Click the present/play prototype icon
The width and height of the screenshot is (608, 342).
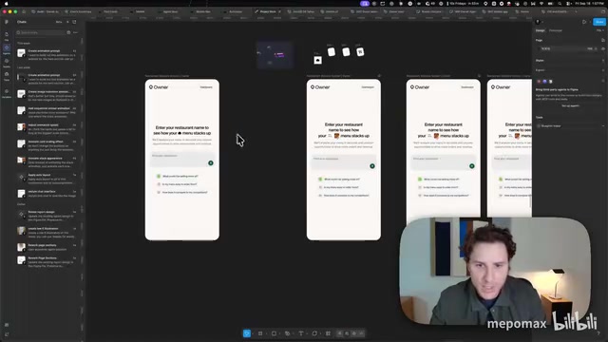pyautogui.click(x=584, y=22)
